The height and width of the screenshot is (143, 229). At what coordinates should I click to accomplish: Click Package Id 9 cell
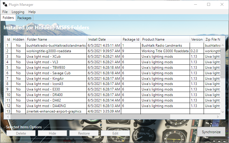point(131,51)
